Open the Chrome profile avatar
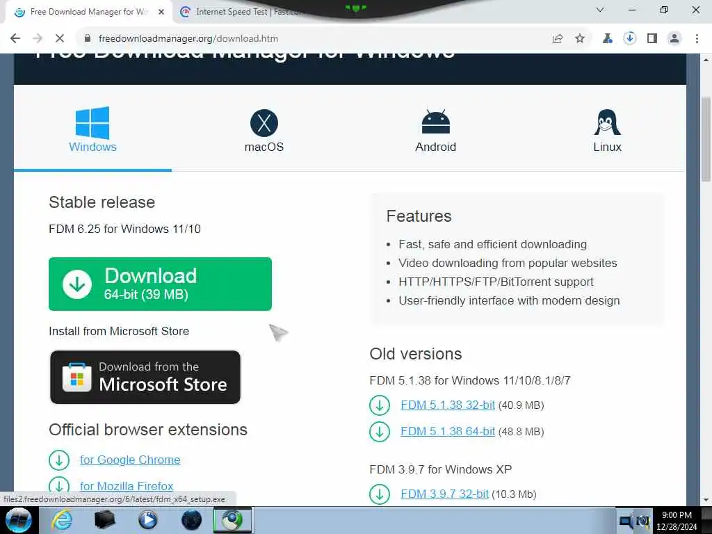Screen dimensions: 712x534 pyautogui.click(x=674, y=39)
